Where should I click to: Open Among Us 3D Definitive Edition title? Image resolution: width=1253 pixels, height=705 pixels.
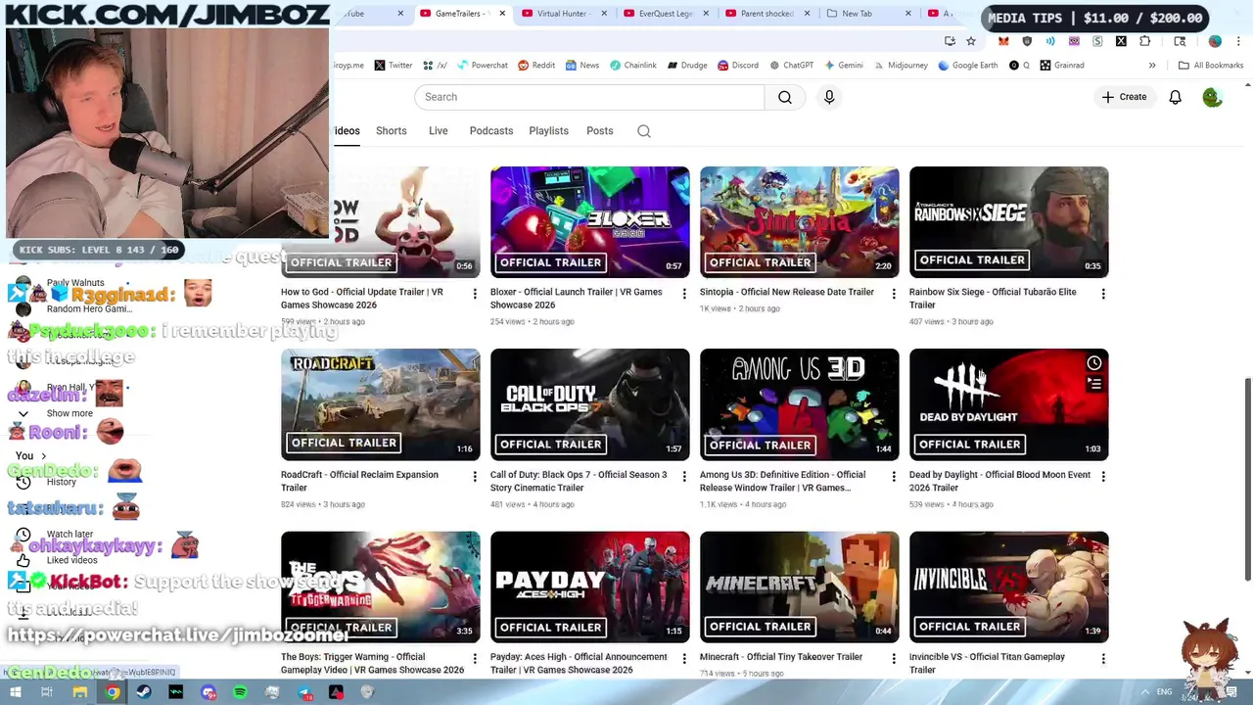[x=782, y=481]
